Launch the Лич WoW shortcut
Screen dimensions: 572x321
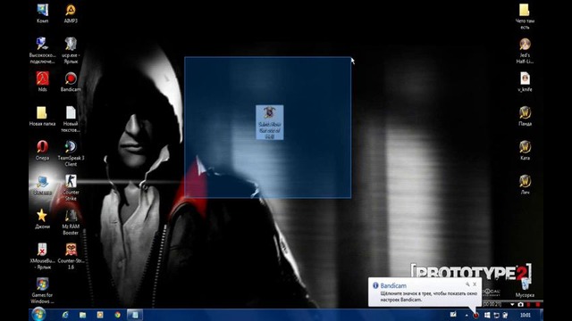click(x=525, y=185)
